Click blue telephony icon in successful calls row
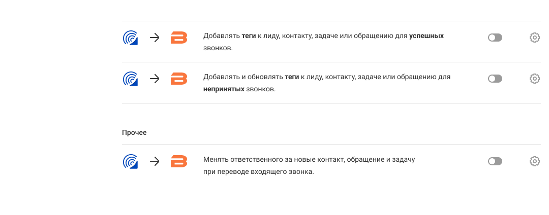Image resolution: width=549 pixels, height=215 pixels. pyautogui.click(x=131, y=38)
